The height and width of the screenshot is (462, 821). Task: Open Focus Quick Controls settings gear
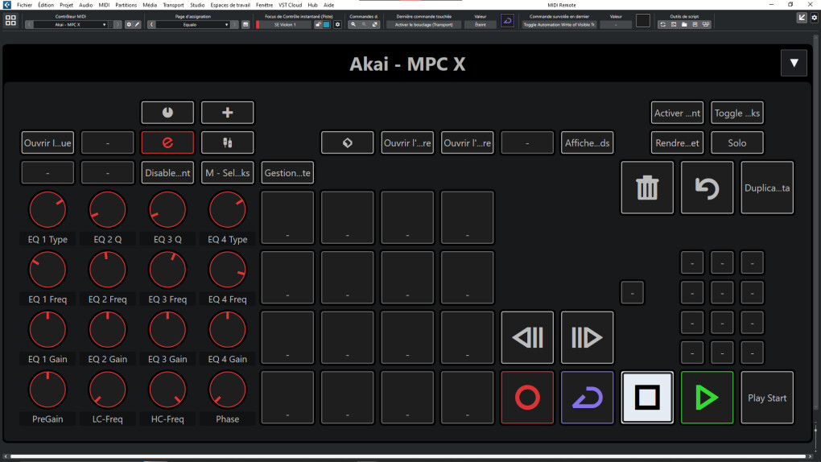point(338,25)
